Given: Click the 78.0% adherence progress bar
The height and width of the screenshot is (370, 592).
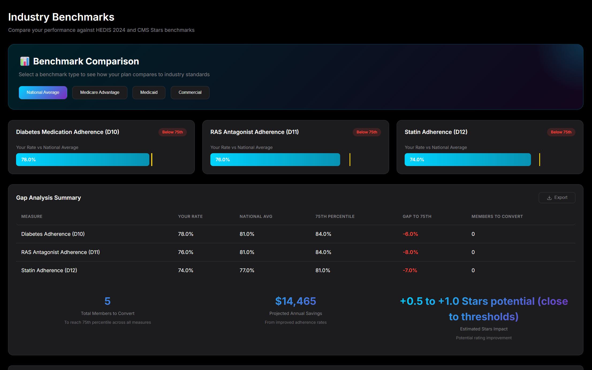Looking at the screenshot, I should click(82, 160).
